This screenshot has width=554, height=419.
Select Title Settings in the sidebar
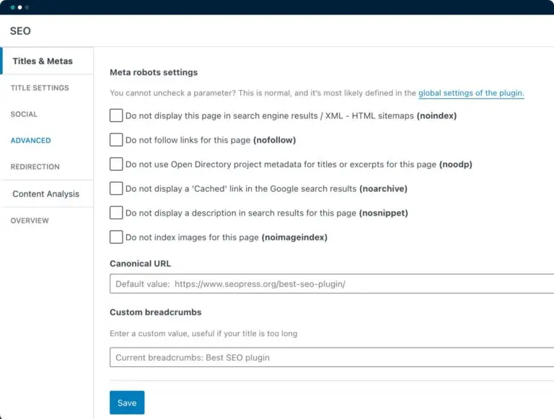click(40, 88)
